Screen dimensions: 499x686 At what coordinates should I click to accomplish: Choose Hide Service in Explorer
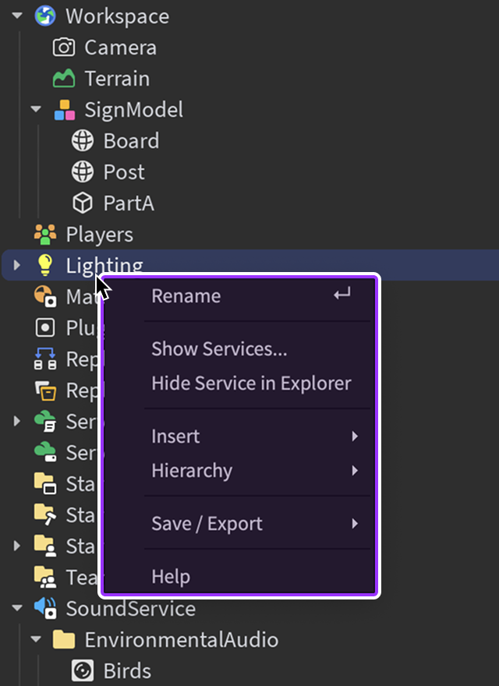click(239, 384)
